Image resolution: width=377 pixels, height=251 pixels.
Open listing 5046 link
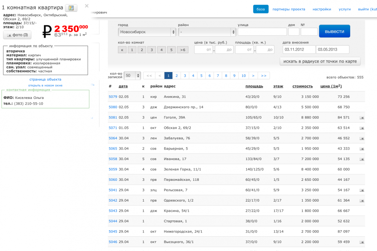click(x=113, y=242)
